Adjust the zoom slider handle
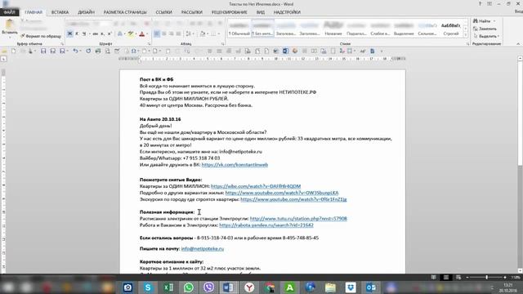523x294 pixels. (487, 278)
